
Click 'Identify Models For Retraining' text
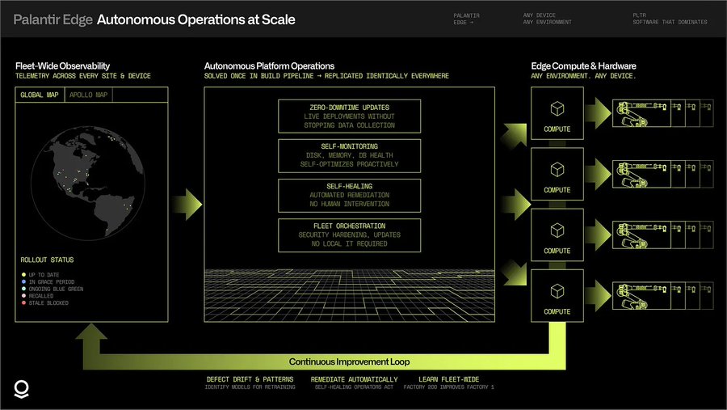250,387
